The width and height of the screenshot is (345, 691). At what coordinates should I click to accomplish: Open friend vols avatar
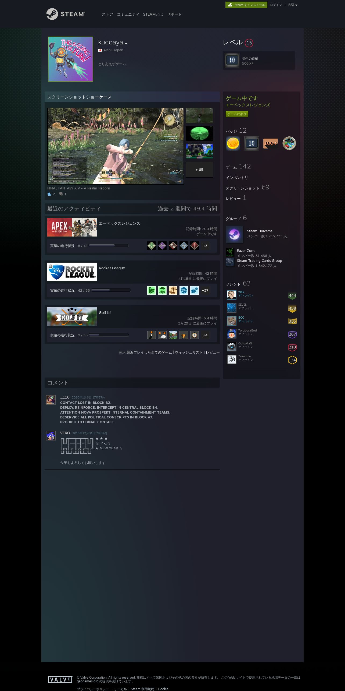[x=232, y=295]
